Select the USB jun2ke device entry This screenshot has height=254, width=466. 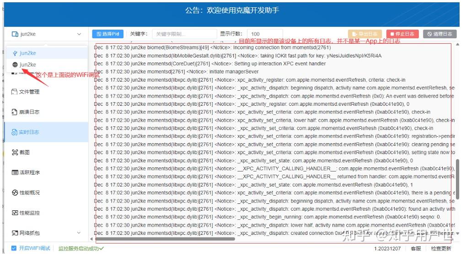47,53
